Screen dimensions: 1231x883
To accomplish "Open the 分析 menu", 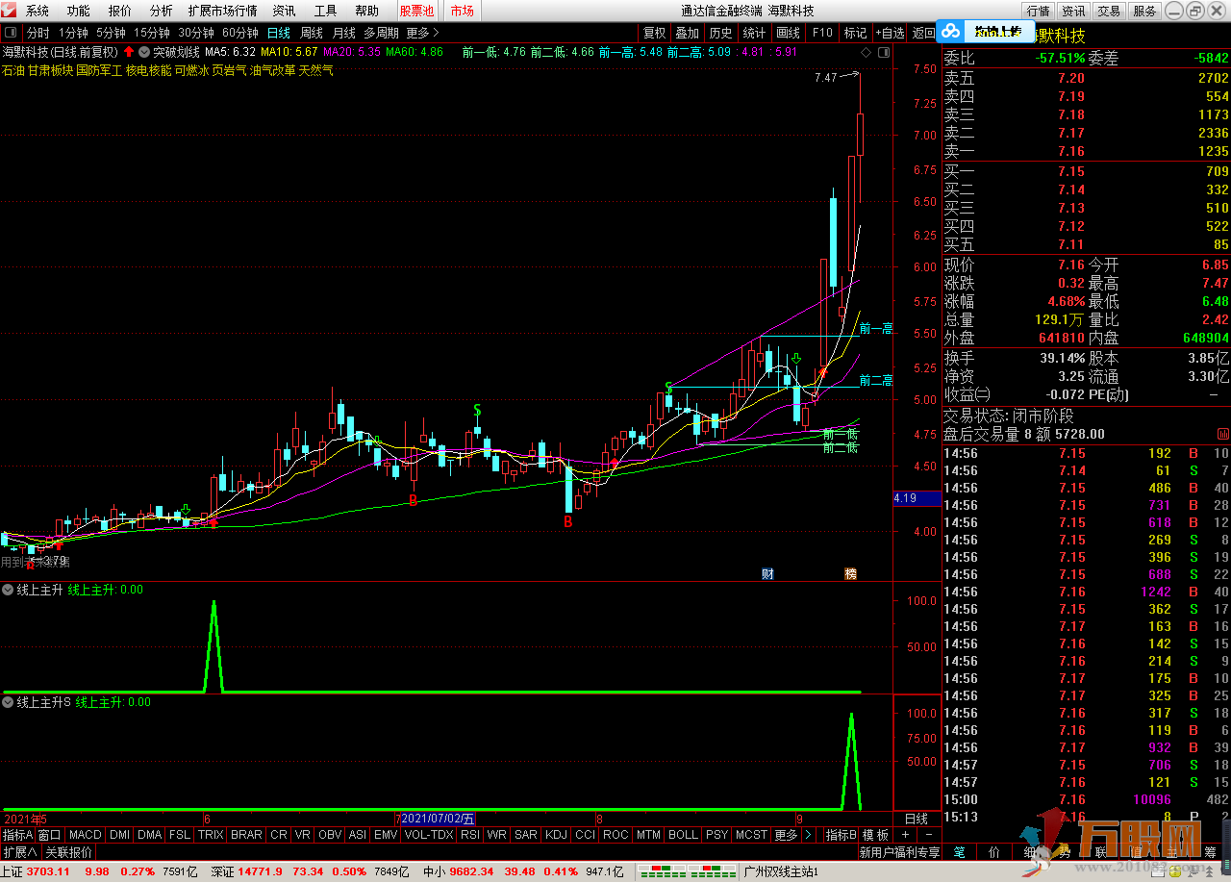I will pos(162,11).
